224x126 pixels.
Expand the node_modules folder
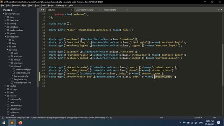5,30
